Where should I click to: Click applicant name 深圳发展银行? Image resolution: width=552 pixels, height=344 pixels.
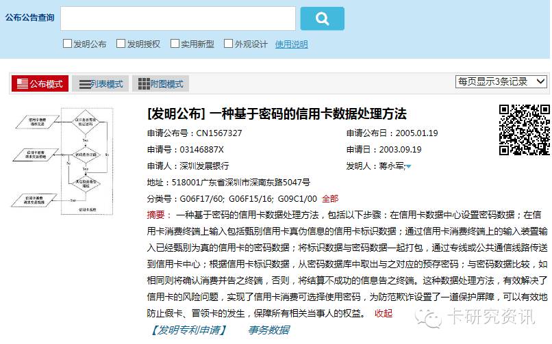(204, 166)
